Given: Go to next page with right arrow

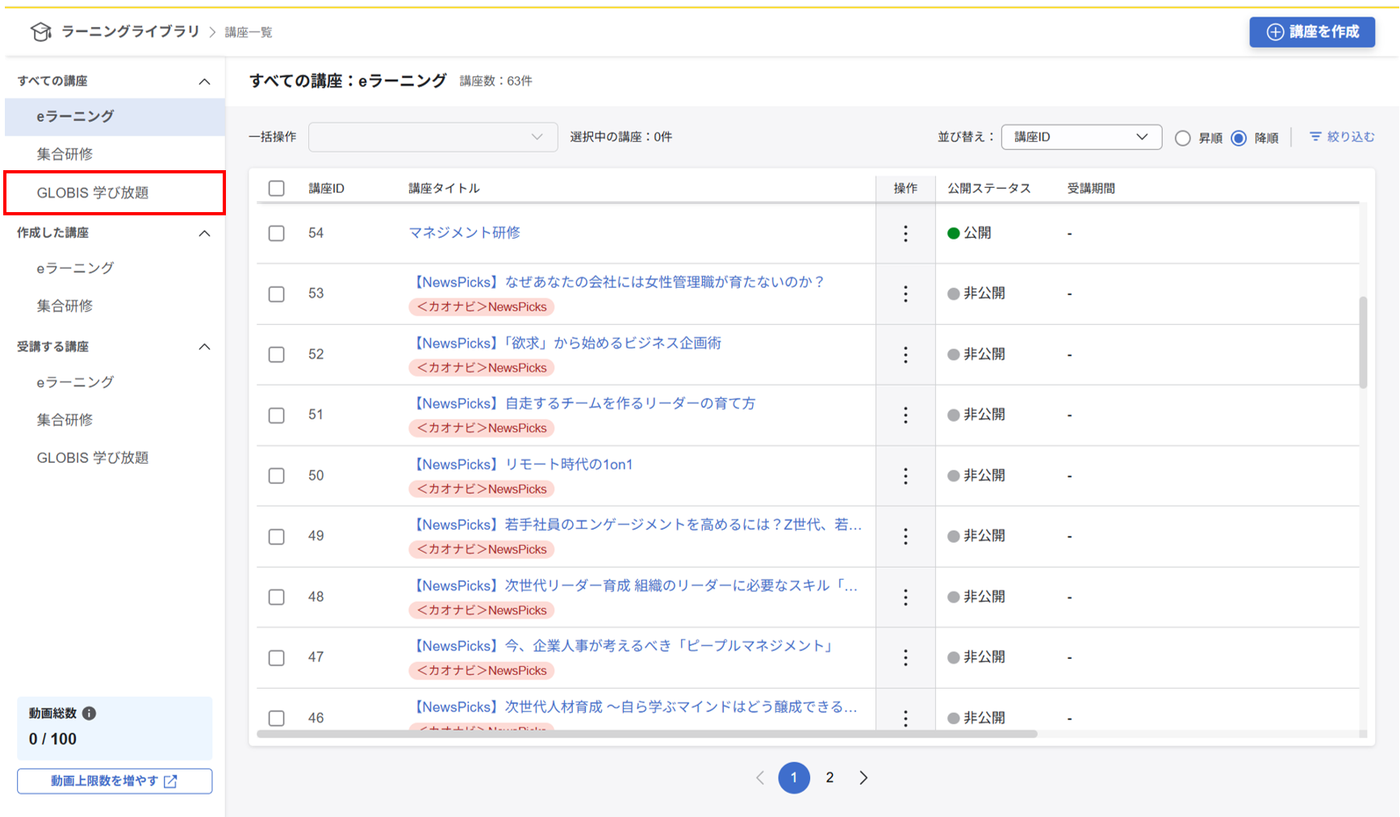Looking at the screenshot, I should click(x=863, y=777).
